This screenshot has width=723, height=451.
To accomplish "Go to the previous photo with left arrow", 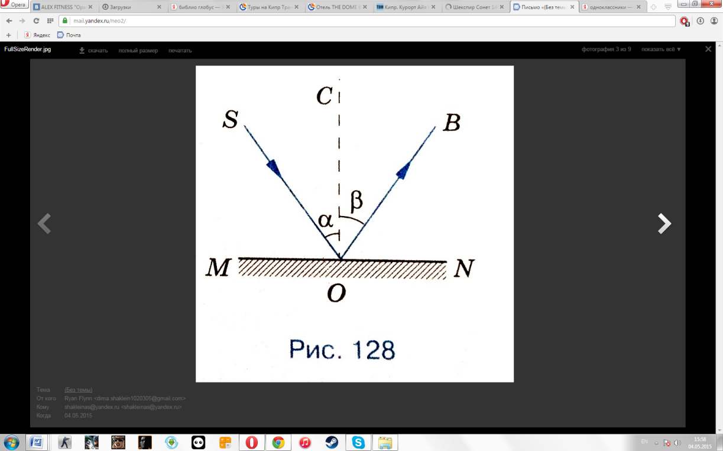I will (x=44, y=224).
